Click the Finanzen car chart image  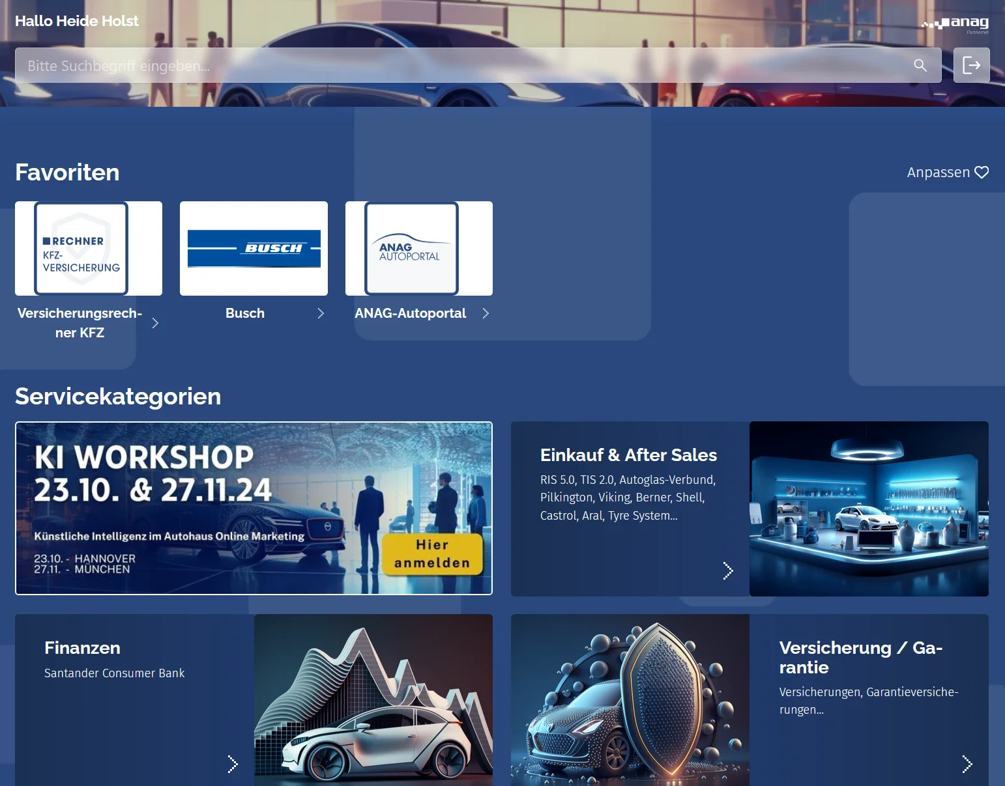point(373,700)
